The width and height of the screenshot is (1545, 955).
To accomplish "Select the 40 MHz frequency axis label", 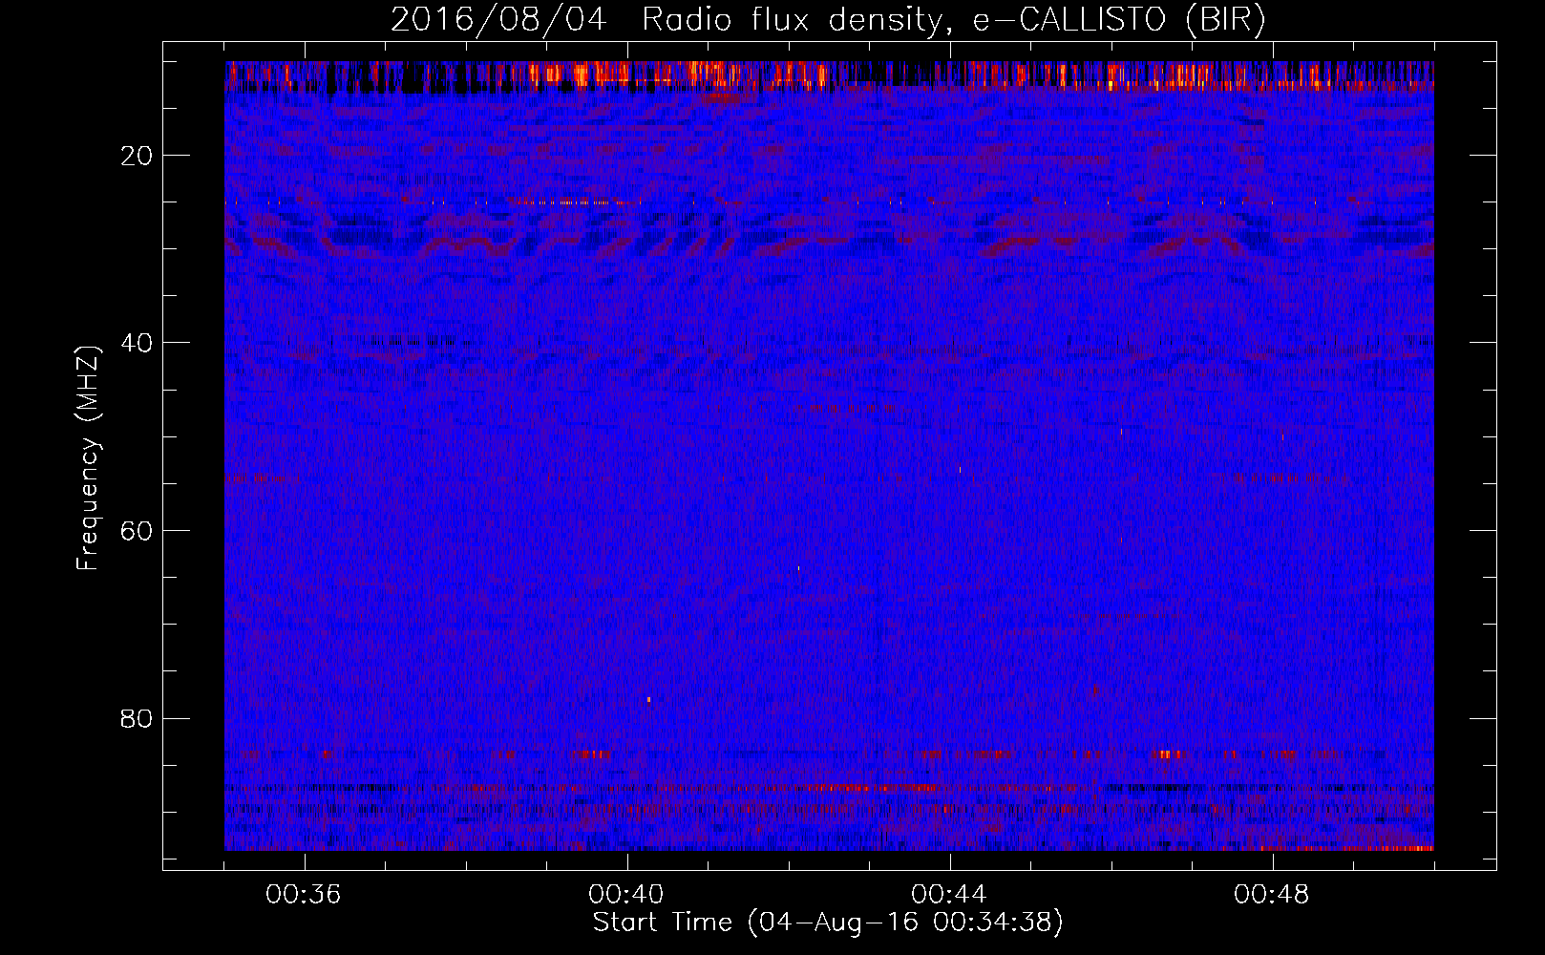I will pyautogui.click(x=138, y=343).
